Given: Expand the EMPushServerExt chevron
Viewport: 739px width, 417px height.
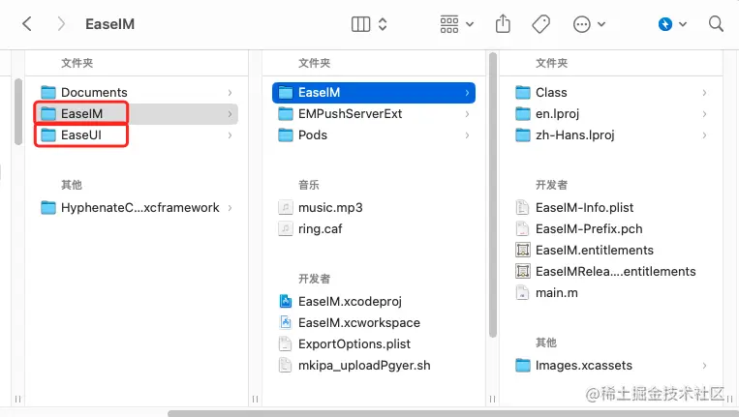Looking at the screenshot, I should pos(467,114).
